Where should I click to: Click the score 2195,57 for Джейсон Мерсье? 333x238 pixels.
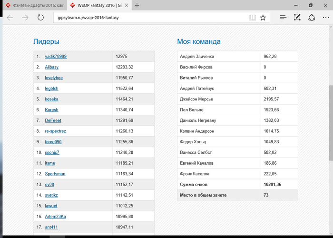pyautogui.click(x=271, y=99)
